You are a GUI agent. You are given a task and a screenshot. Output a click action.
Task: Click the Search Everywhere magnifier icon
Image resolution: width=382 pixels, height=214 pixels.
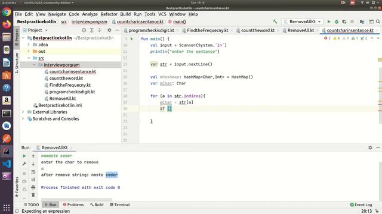pos(378,21)
